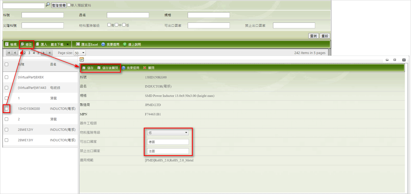Maximize the edit dialog window
Screen dimensions: 411x194
point(395,60)
